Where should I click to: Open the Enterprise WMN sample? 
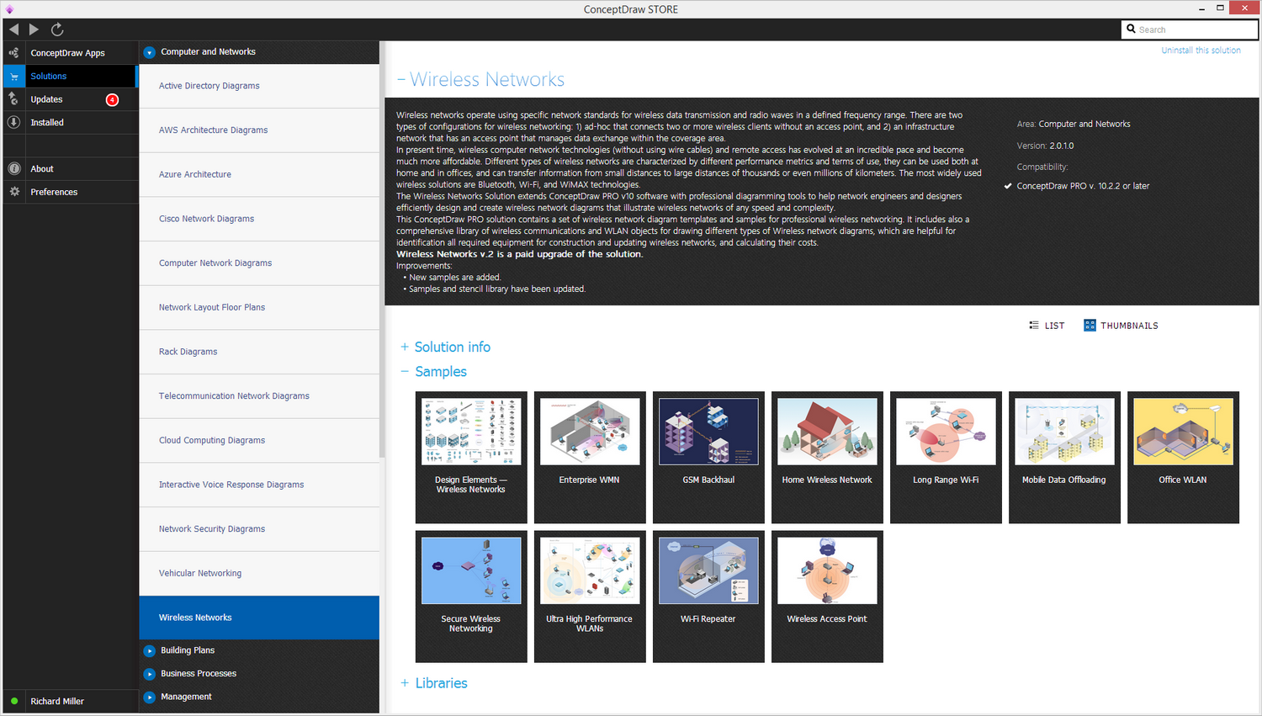[590, 457]
